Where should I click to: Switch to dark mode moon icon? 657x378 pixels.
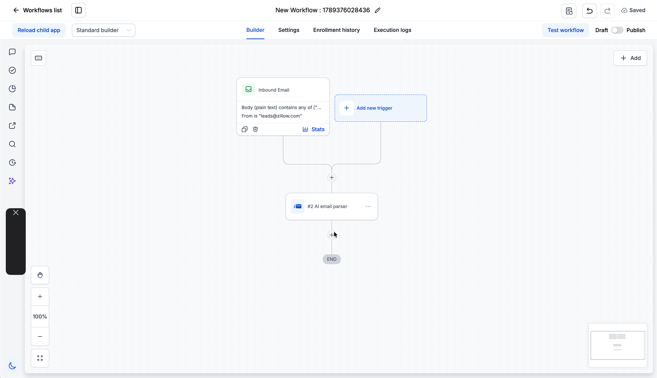click(x=12, y=366)
